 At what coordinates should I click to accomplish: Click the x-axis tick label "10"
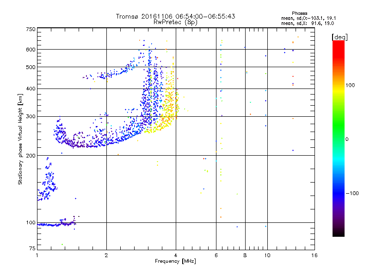(x=267, y=255)
